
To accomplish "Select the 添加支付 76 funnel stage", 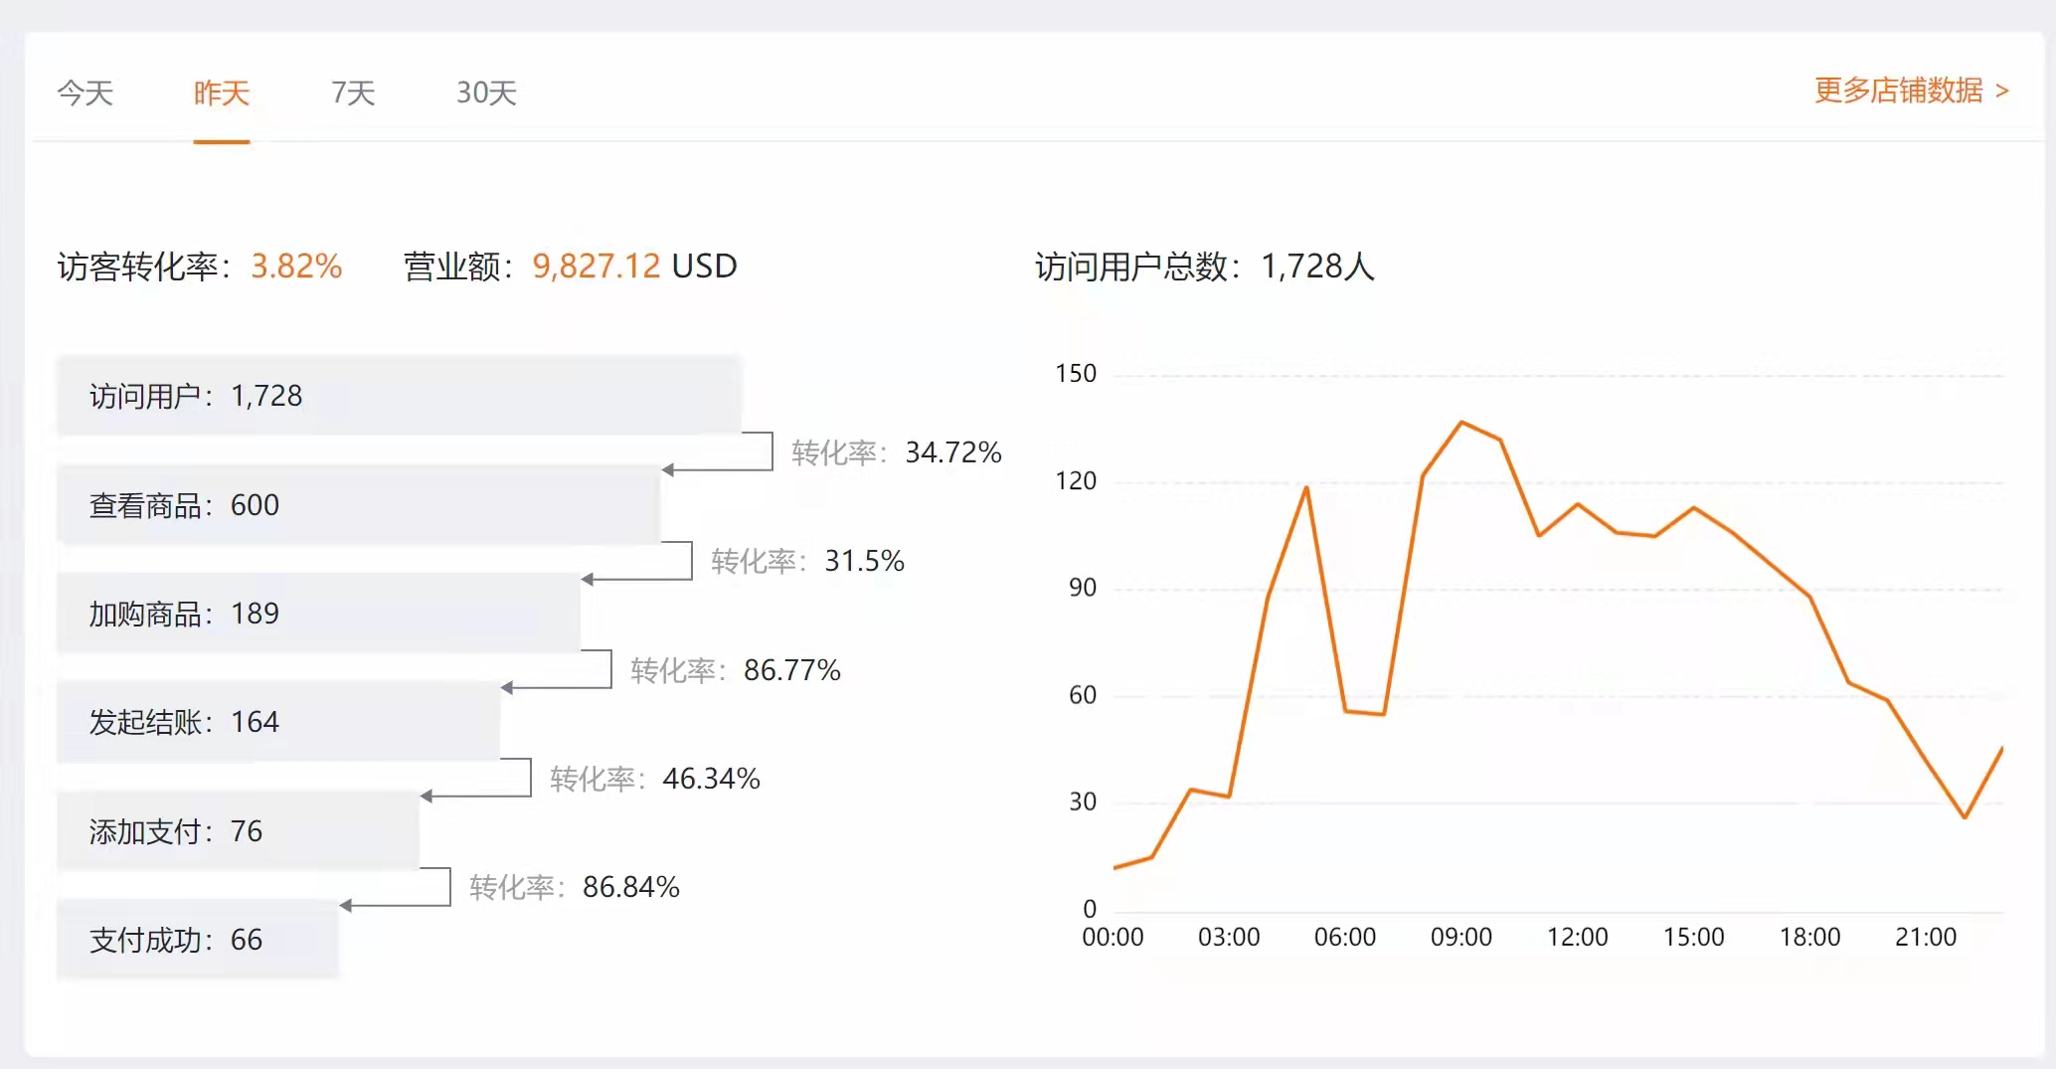I will click(x=239, y=831).
